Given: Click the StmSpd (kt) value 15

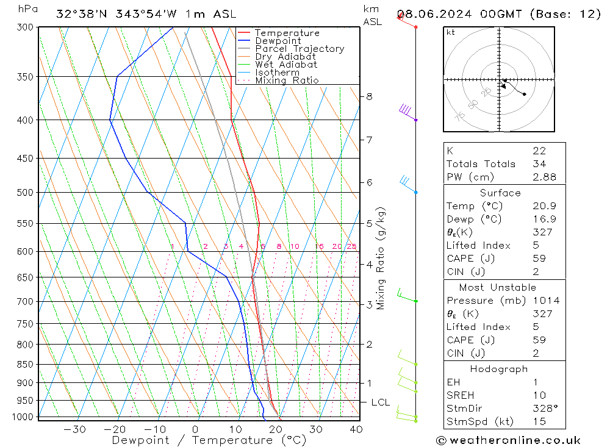Looking at the screenshot, I should pyautogui.click(x=539, y=421).
